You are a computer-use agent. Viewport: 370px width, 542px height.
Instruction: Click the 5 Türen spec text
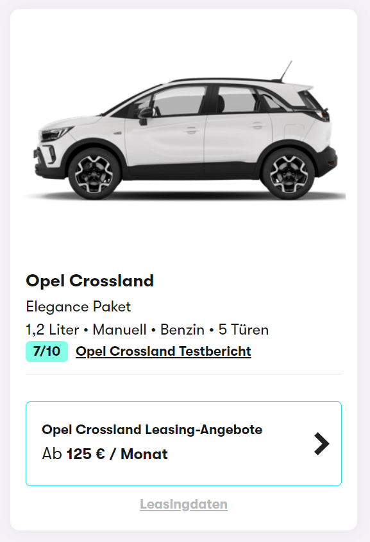click(243, 329)
